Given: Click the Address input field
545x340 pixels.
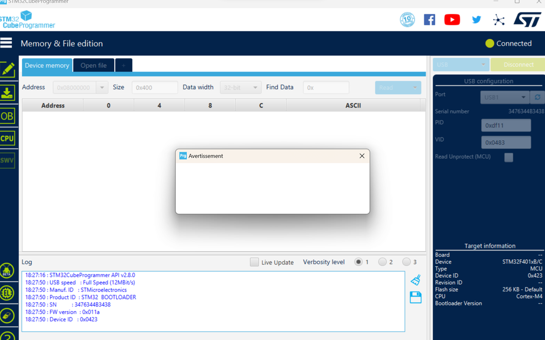Looking at the screenshot, I should click(74, 87).
